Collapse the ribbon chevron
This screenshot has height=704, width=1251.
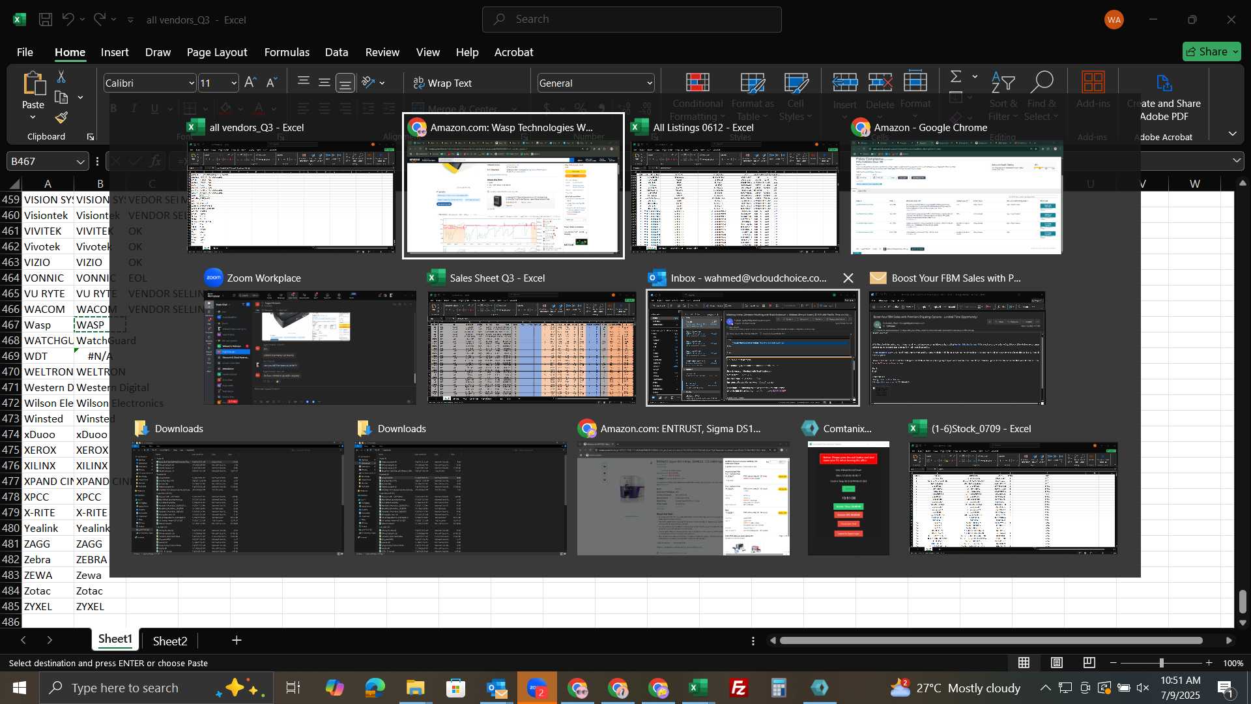(1233, 134)
